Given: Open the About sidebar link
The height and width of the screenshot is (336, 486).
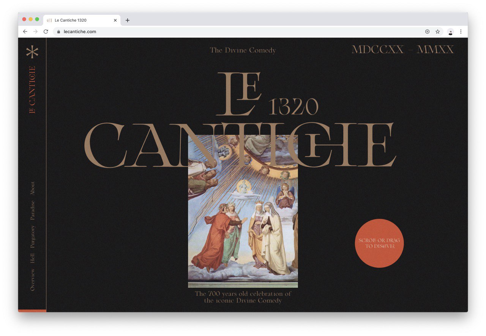Looking at the screenshot, I should 33,188.
